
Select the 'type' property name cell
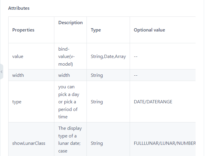tap(17, 102)
